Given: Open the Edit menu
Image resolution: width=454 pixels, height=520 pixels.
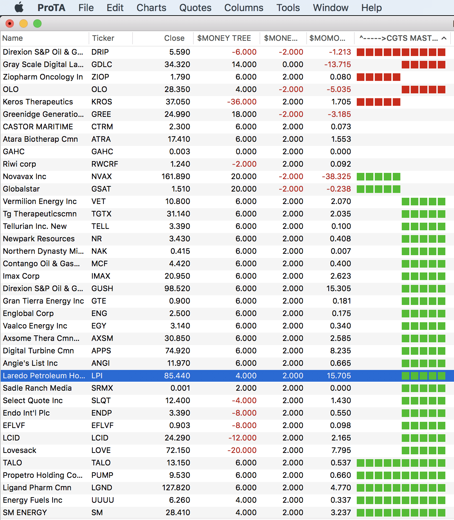Looking at the screenshot, I should point(115,8).
